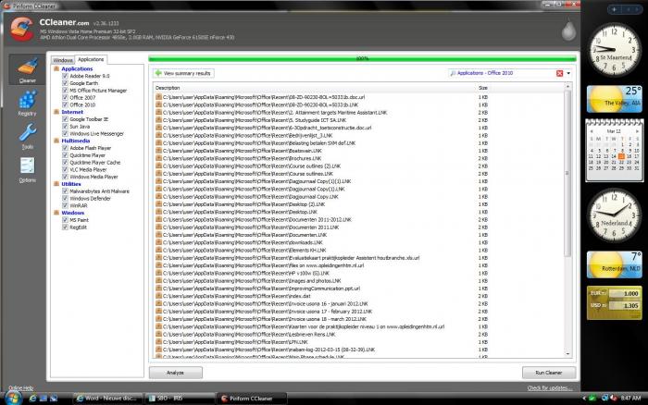Click the currency converter gadget

click(x=614, y=302)
